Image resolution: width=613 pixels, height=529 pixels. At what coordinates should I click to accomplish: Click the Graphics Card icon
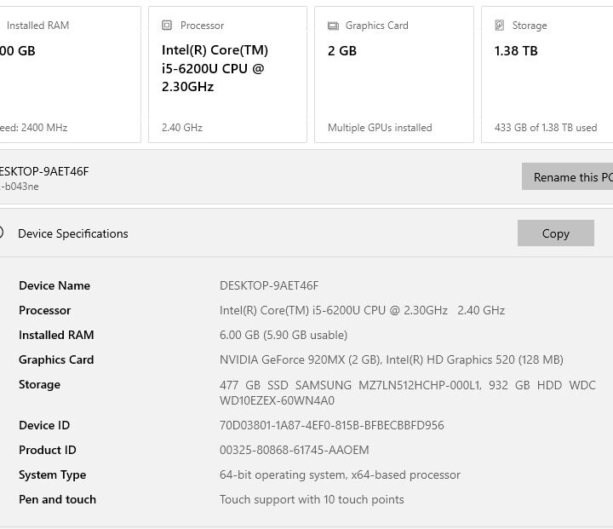pyautogui.click(x=333, y=26)
